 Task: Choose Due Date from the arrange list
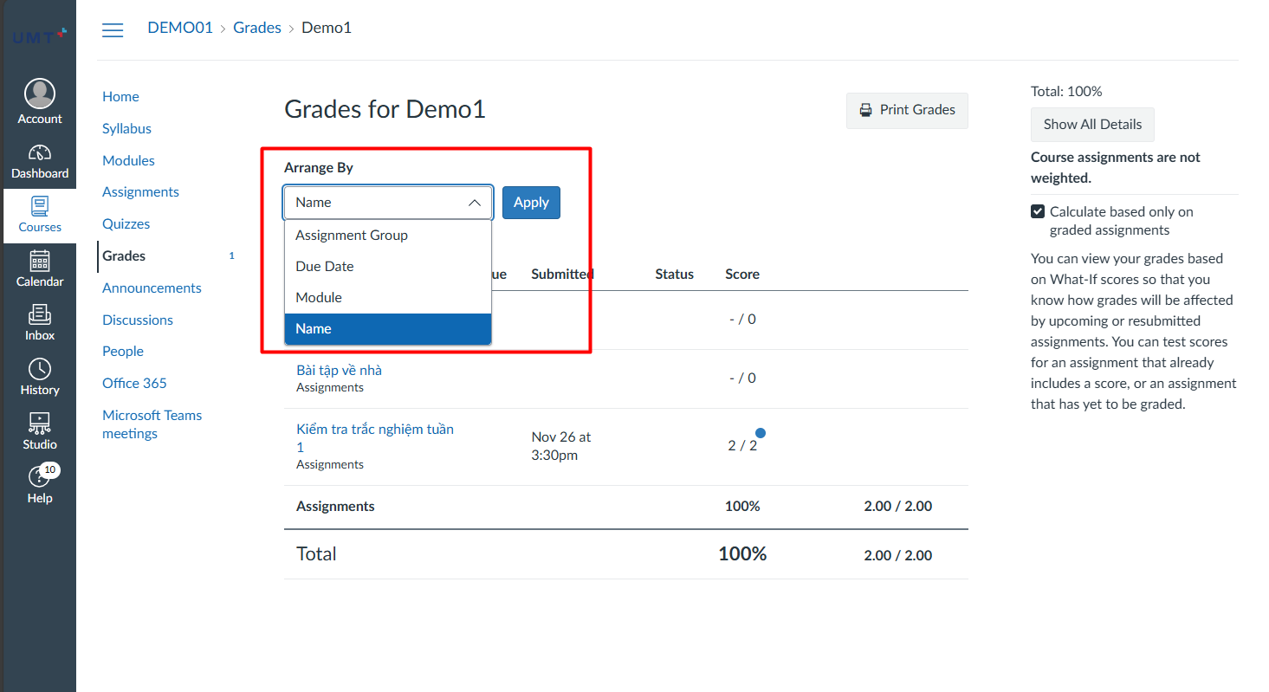point(325,267)
